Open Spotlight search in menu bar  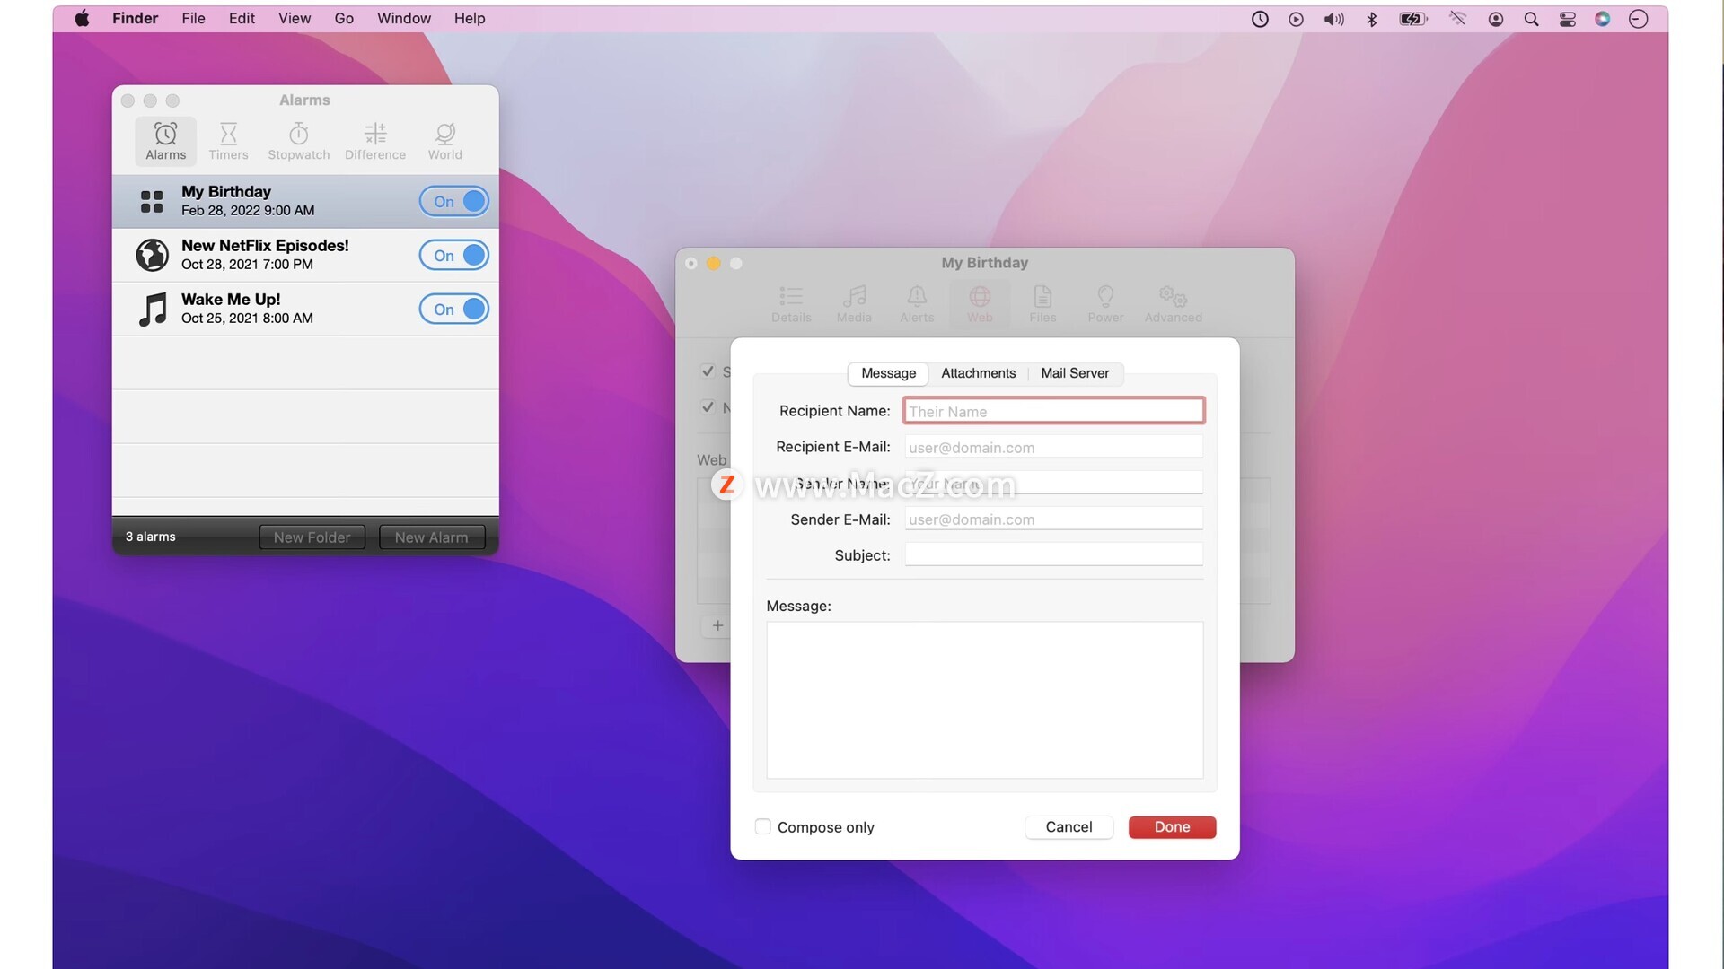tap(1531, 19)
